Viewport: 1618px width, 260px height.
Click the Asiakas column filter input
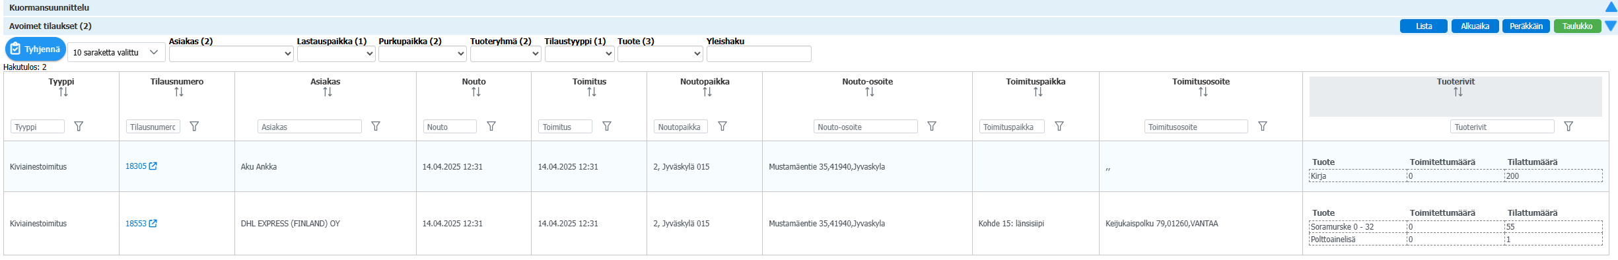tap(310, 127)
